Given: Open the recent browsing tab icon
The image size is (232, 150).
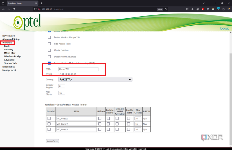Looking at the screenshot, I should click(x=3, y=3).
